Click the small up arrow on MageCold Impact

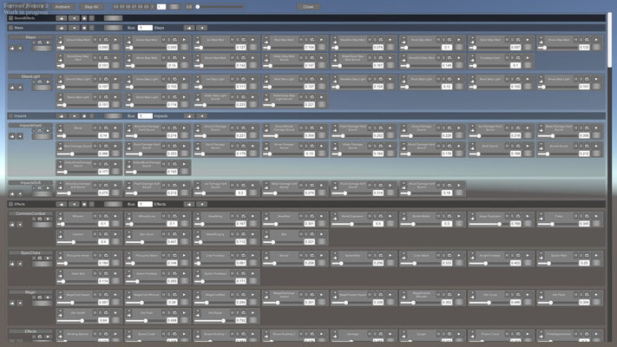[x=60, y=292]
